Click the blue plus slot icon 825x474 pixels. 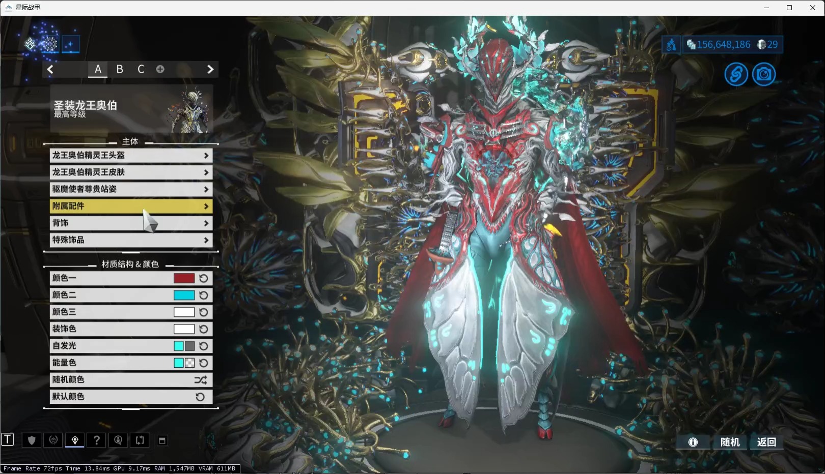tap(71, 44)
